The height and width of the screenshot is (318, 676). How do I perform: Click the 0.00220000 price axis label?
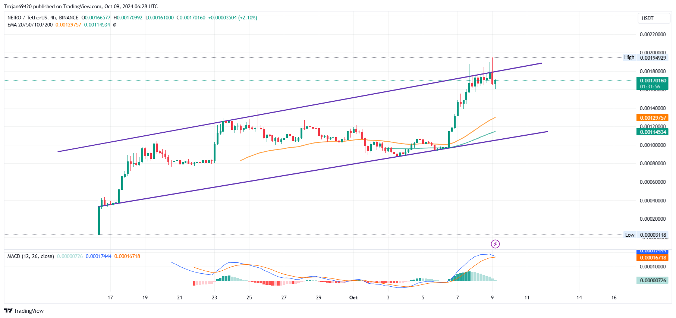[x=653, y=34]
